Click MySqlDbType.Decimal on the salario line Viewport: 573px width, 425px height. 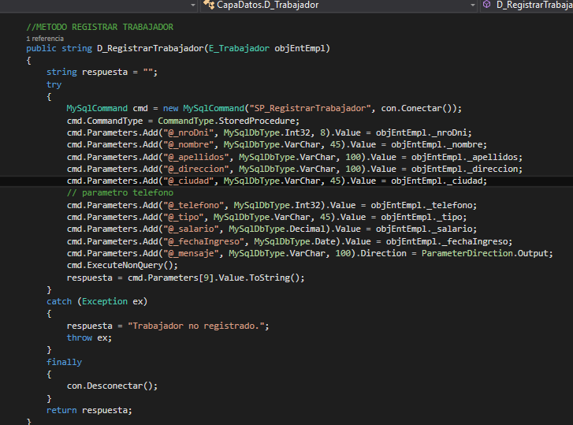pyautogui.click(x=277, y=229)
